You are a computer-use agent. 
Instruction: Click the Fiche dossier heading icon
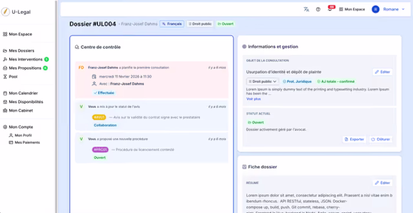pos(244,167)
